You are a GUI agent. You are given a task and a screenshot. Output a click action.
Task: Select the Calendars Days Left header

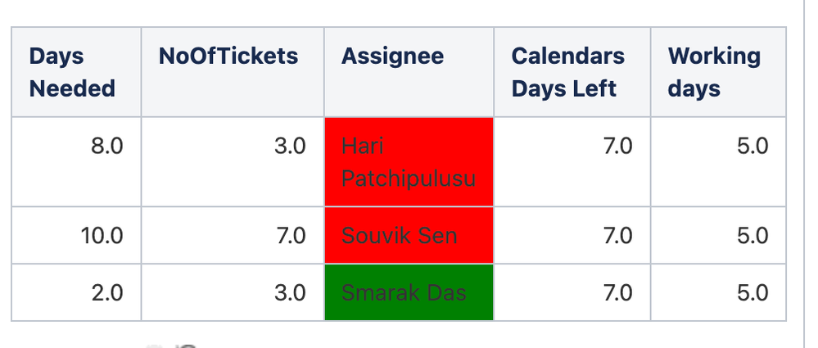(572, 72)
